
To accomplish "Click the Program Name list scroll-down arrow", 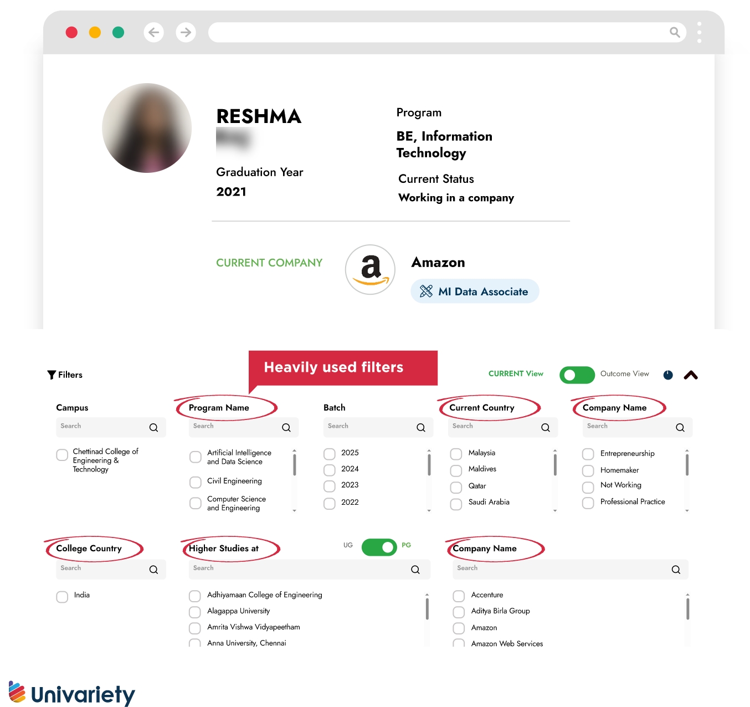I will pos(294,510).
